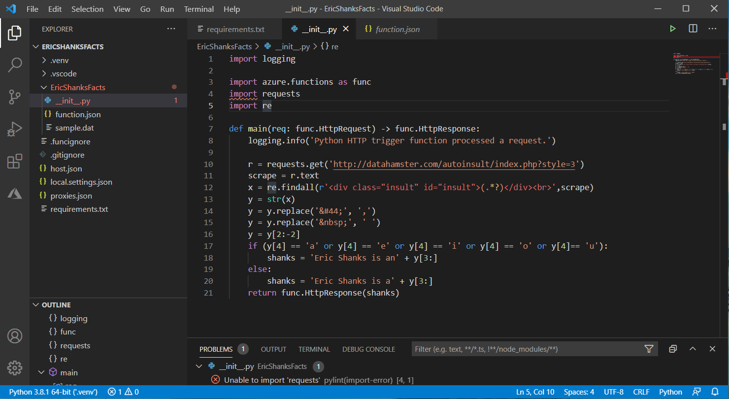The height and width of the screenshot is (399, 729).
Task: Switch to the OUTPUT panel tab
Action: (x=273, y=349)
